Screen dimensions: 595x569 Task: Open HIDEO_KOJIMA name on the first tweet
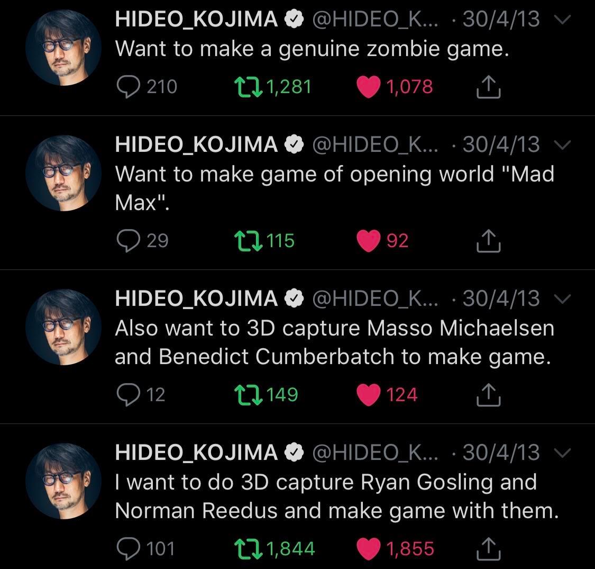pyautogui.click(x=197, y=19)
